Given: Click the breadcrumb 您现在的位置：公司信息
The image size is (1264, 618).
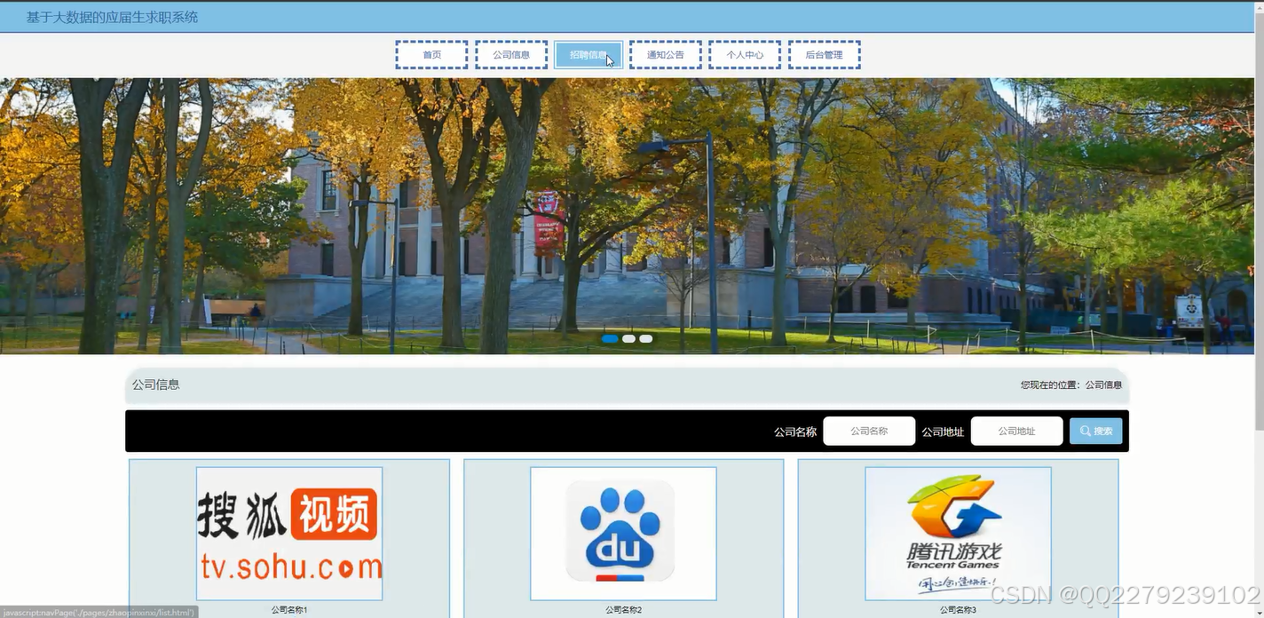Looking at the screenshot, I should click(x=1070, y=384).
